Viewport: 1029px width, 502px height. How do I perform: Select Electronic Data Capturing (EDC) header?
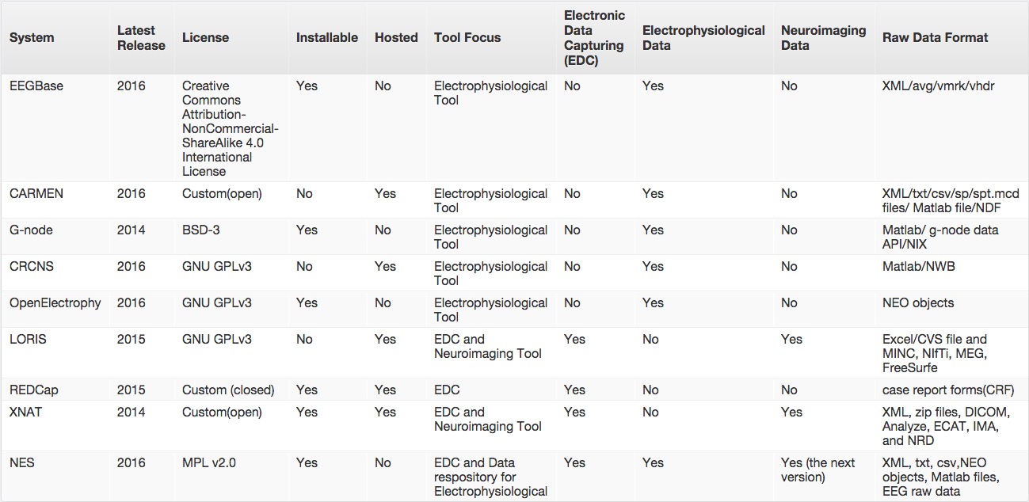594,37
